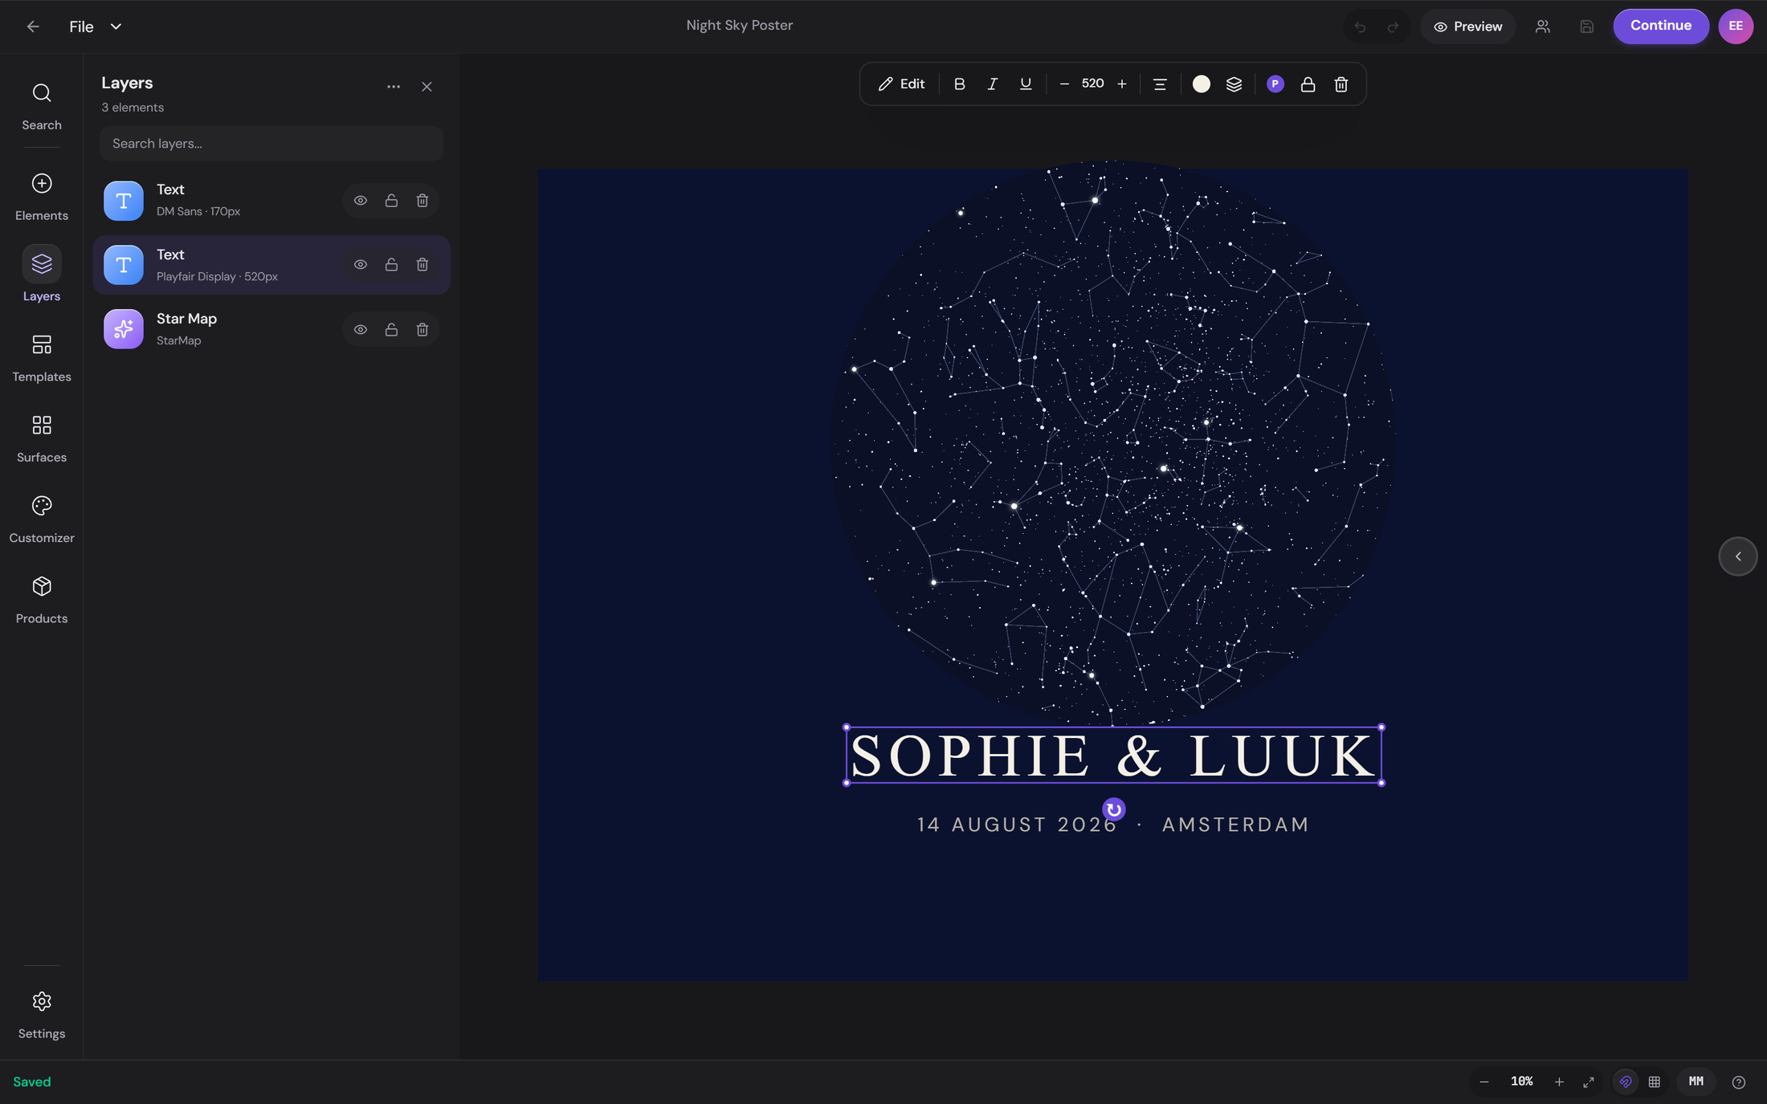Open the Customizer panel
The height and width of the screenshot is (1104, 1767).
(42, 519)
